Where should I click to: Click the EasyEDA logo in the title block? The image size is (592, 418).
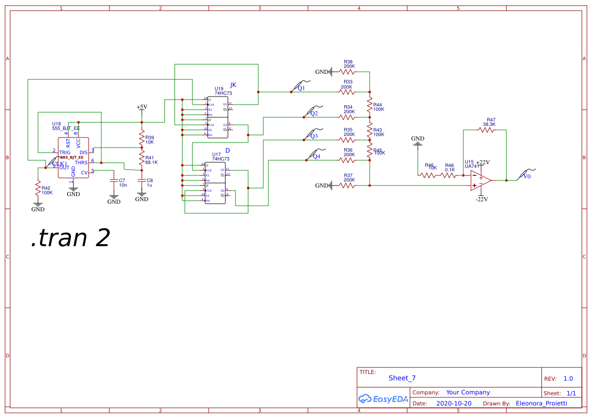(x=383, y=399)
